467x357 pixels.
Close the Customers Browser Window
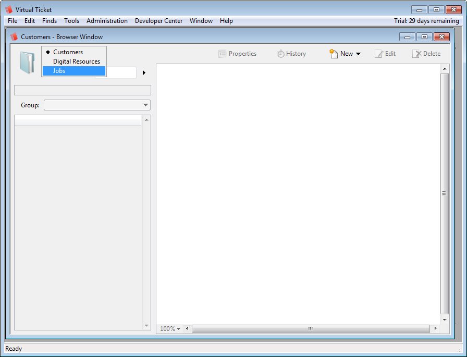pos(441,37)
